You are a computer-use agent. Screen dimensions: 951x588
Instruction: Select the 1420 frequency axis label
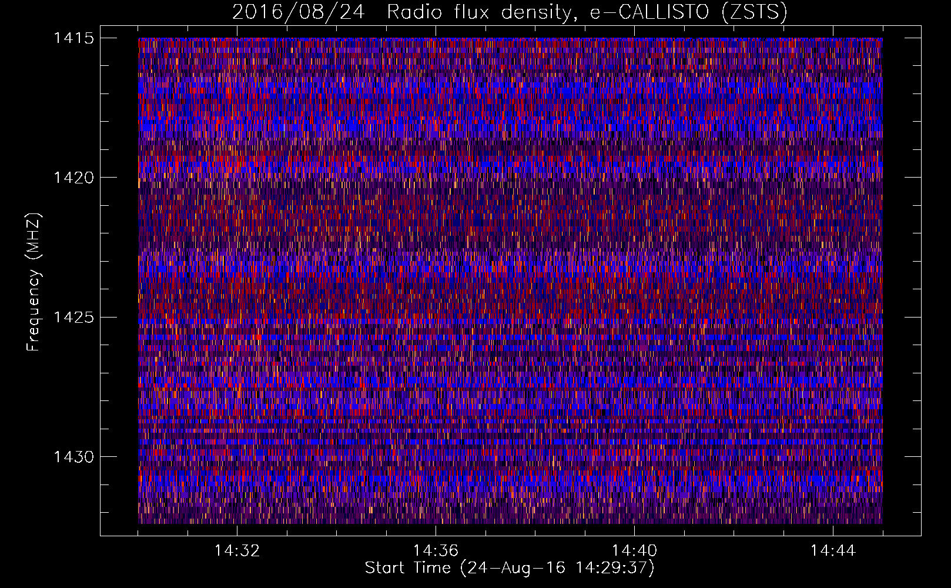[73, 178]
